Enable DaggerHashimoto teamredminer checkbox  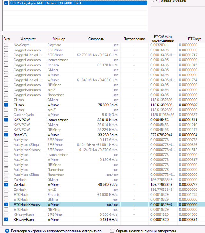[x=6, y=60]
